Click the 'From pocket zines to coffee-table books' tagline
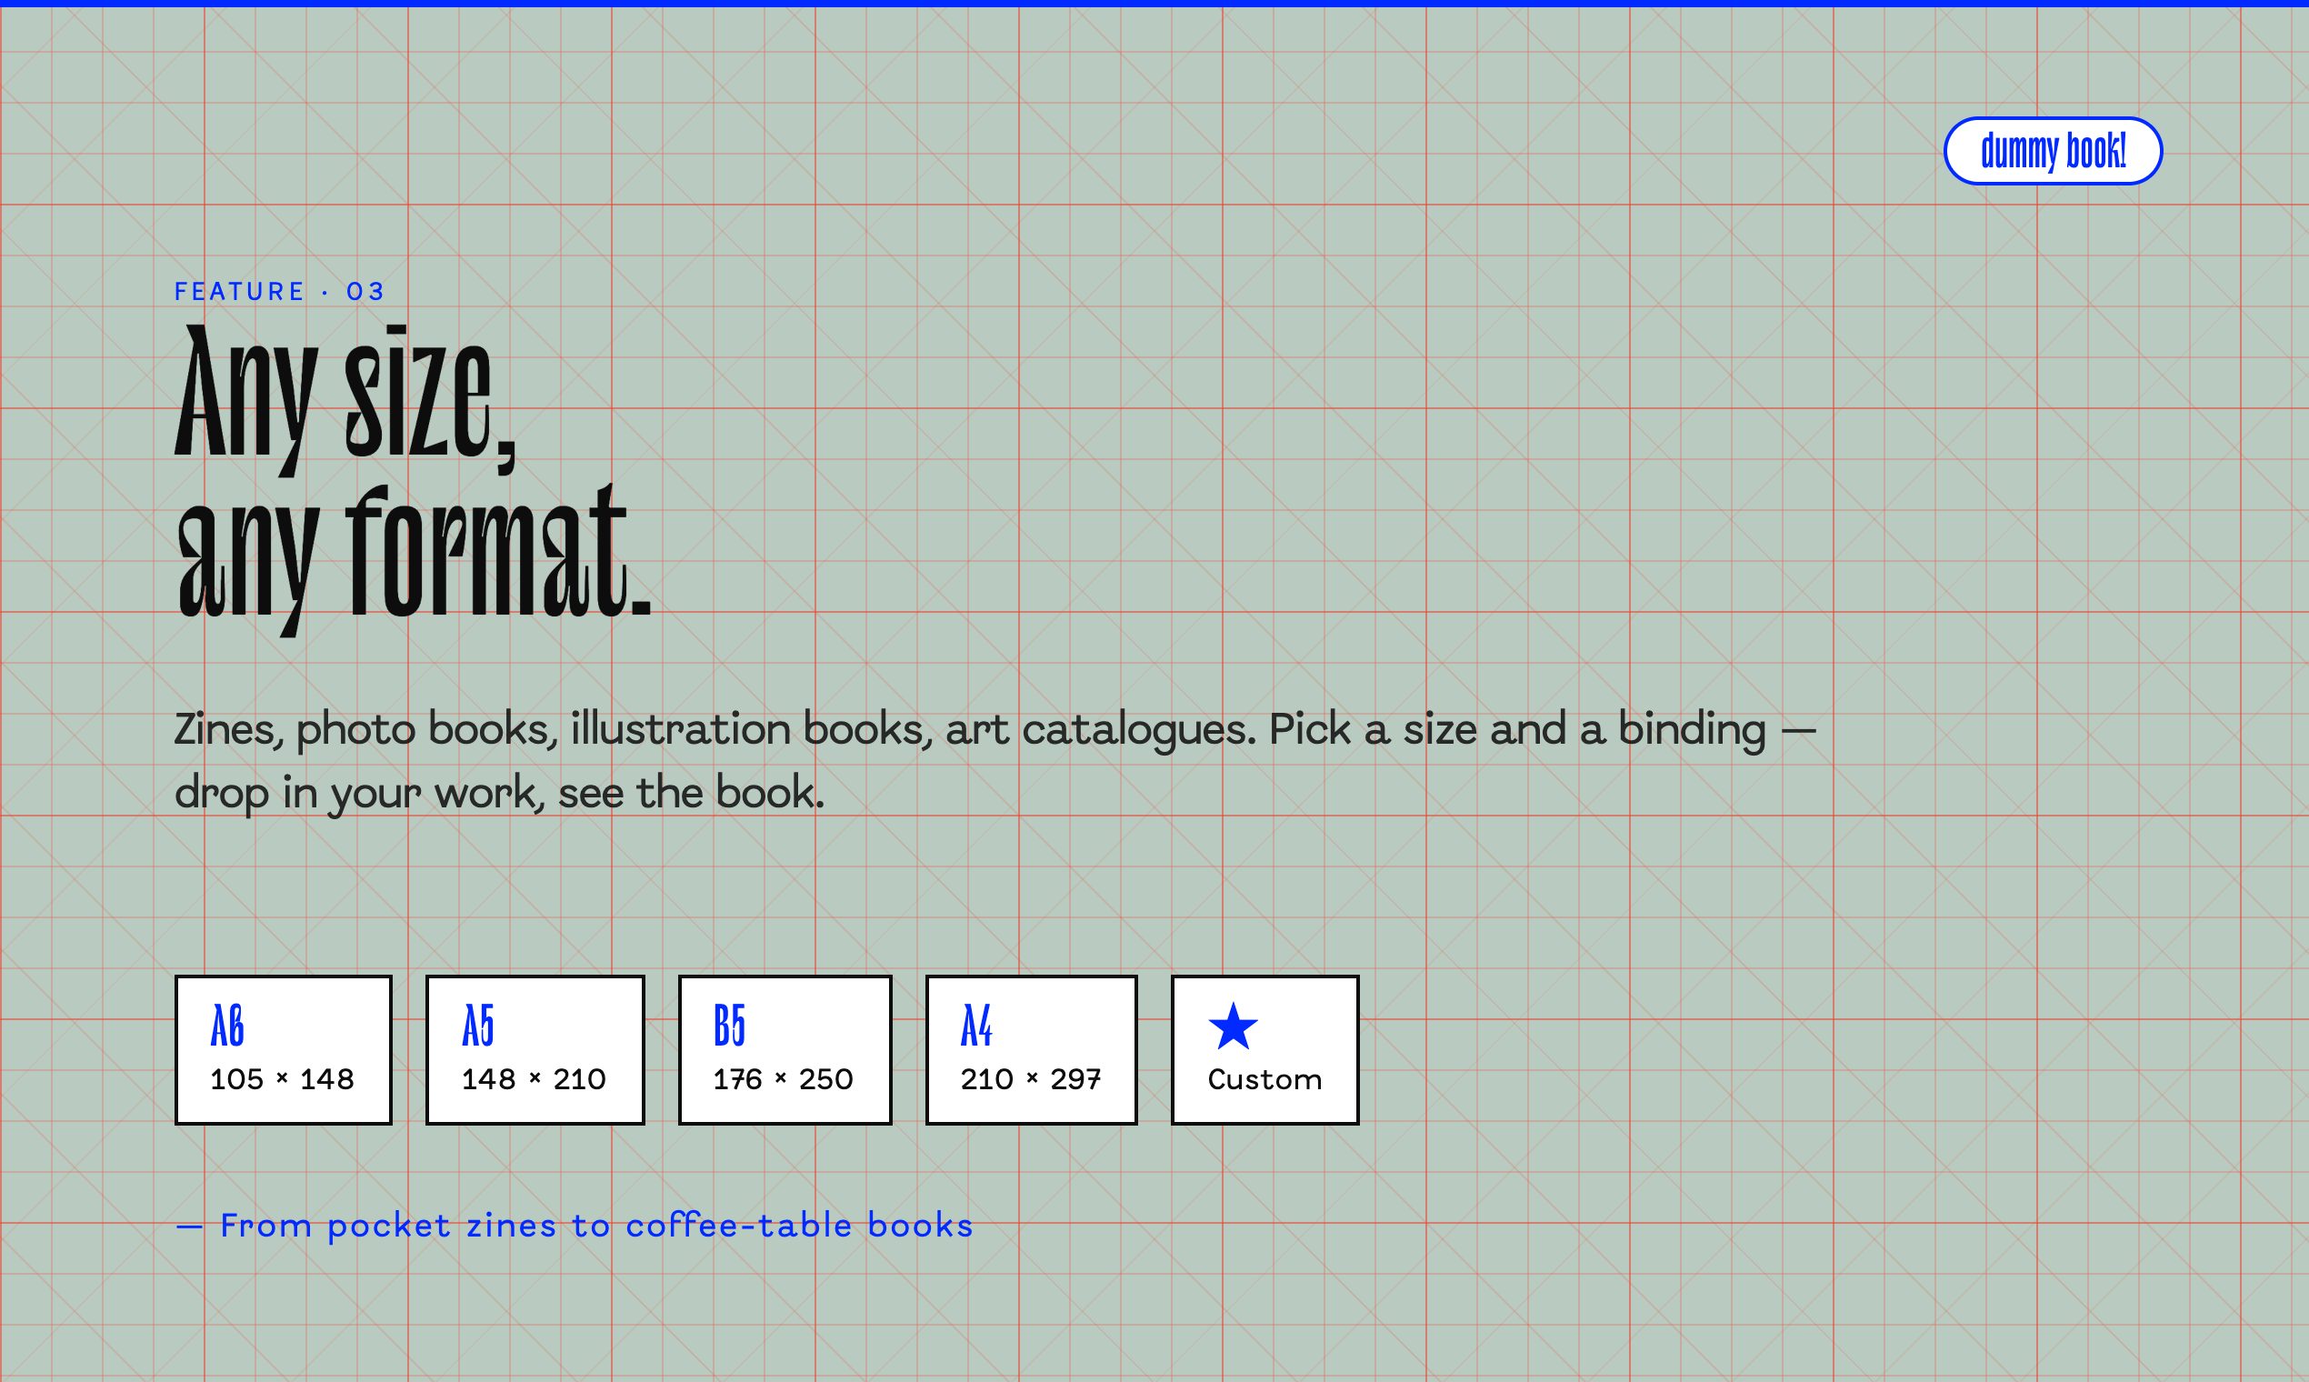 [x=575, y=1226]
